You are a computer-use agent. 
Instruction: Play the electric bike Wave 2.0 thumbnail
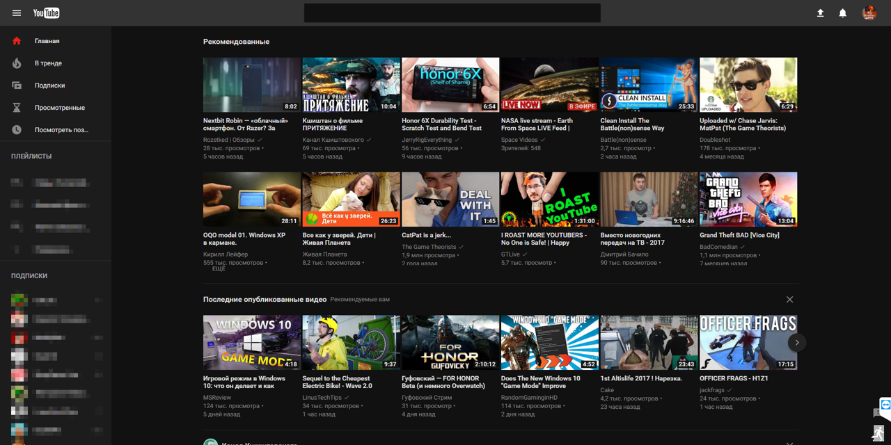(x=351, y=342)
